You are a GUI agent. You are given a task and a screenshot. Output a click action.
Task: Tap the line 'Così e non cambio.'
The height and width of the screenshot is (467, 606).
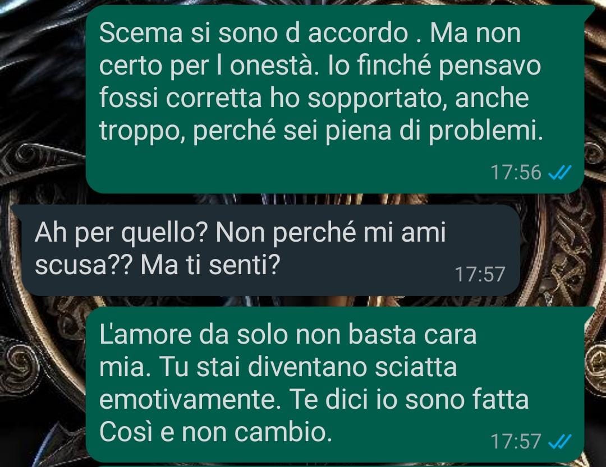215,432
